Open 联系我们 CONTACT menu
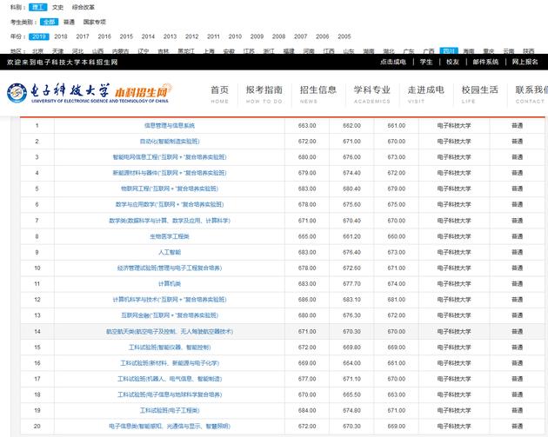Image resolution: width=548 pixels, height=437 pixels. [531, 94]
